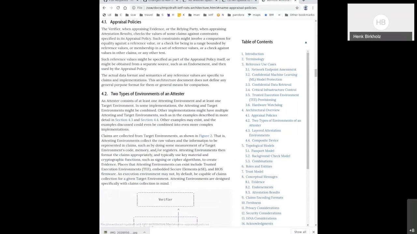
Task: Click the site info icon beside File
Action: click(x=134, y=8)
